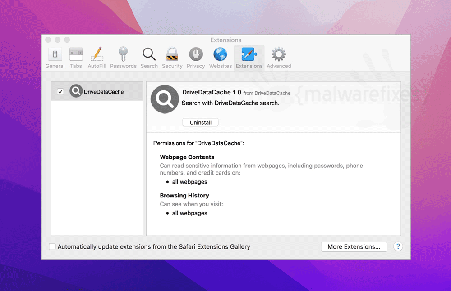Viewport: 451px width, 291px height.
Task: Open More Extensions gallery
Action: (x=354, y=247)
